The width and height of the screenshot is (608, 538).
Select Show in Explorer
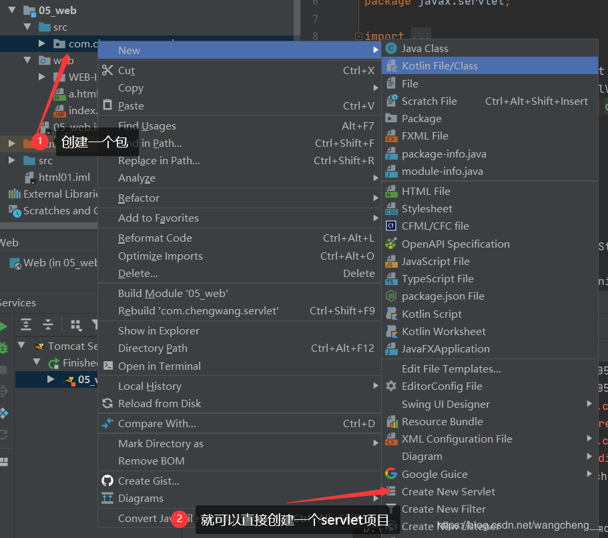[239, 330]
